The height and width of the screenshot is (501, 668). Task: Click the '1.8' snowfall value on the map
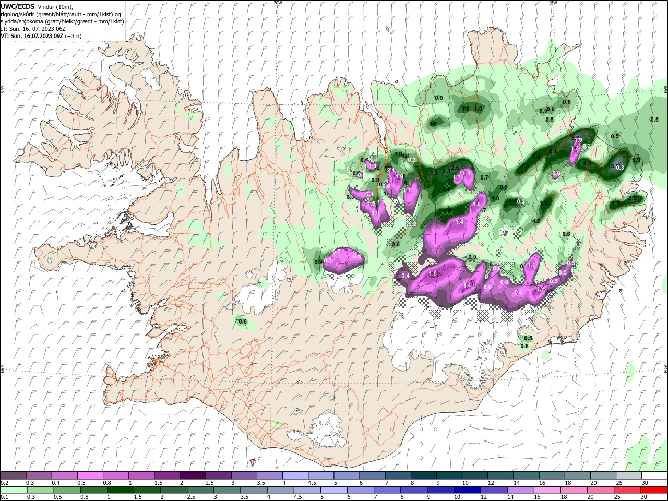tap(433, 274)
